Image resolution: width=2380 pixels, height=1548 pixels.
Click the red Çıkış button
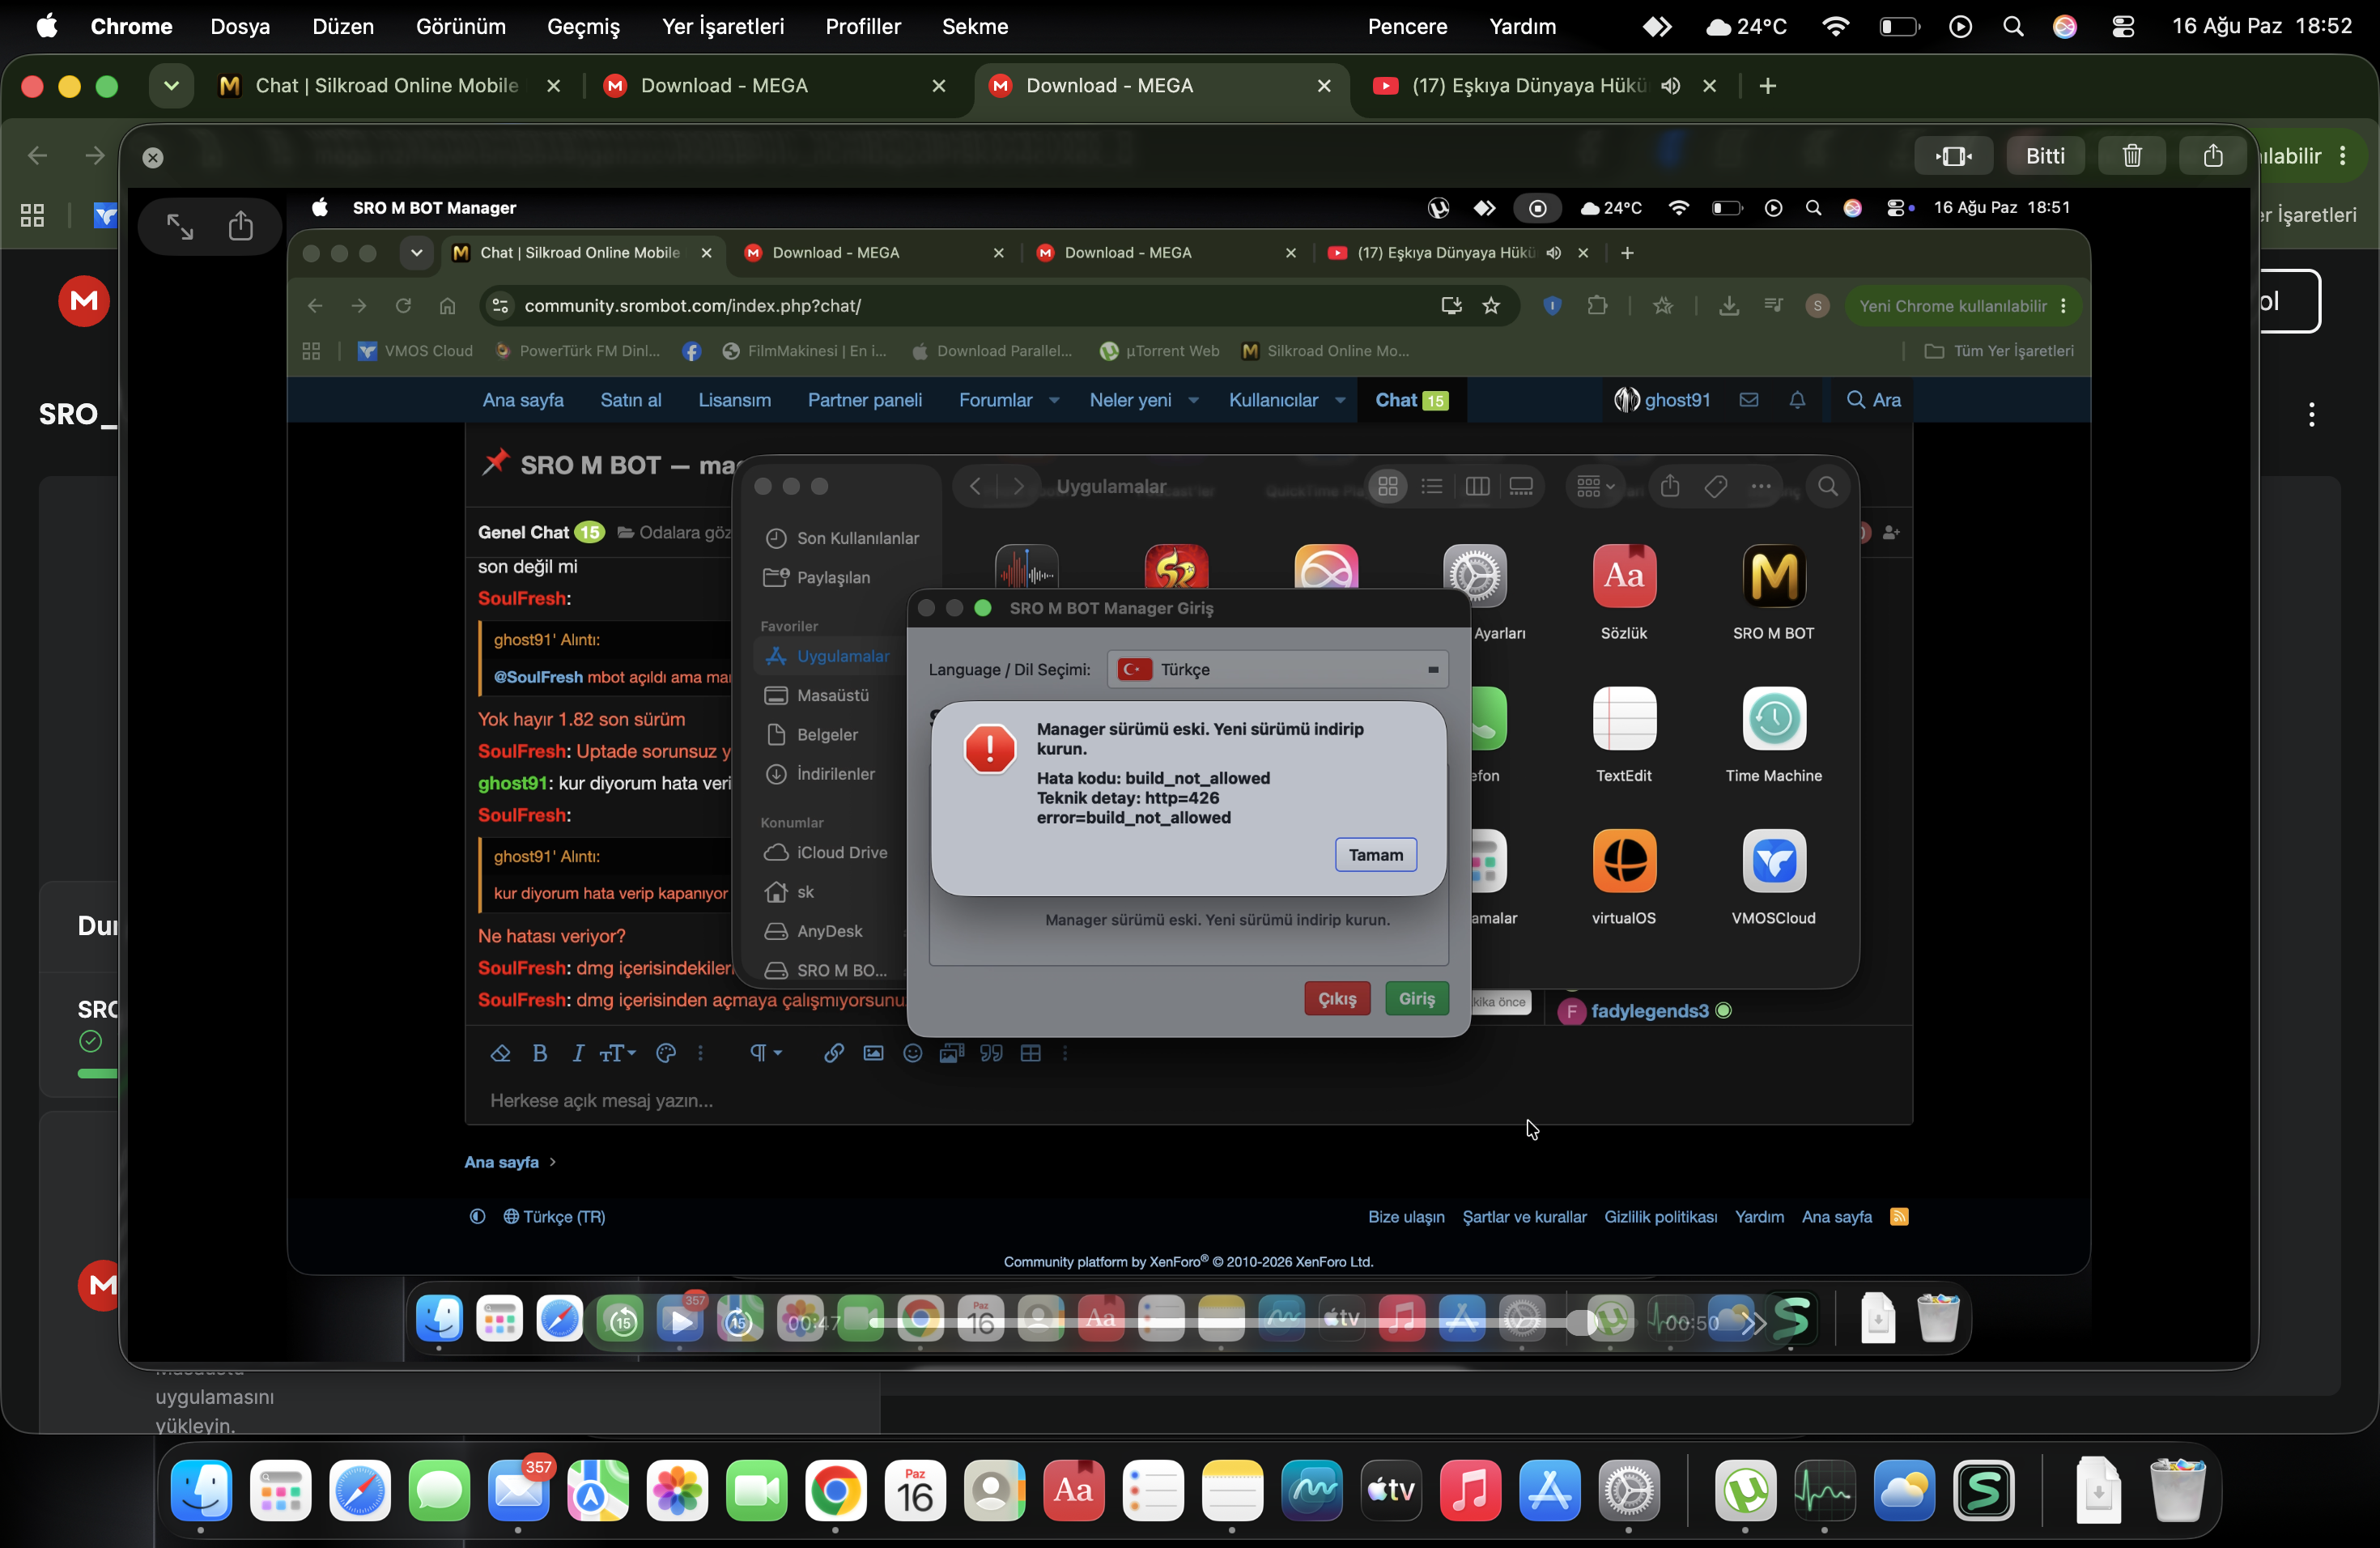[1337, 998]
